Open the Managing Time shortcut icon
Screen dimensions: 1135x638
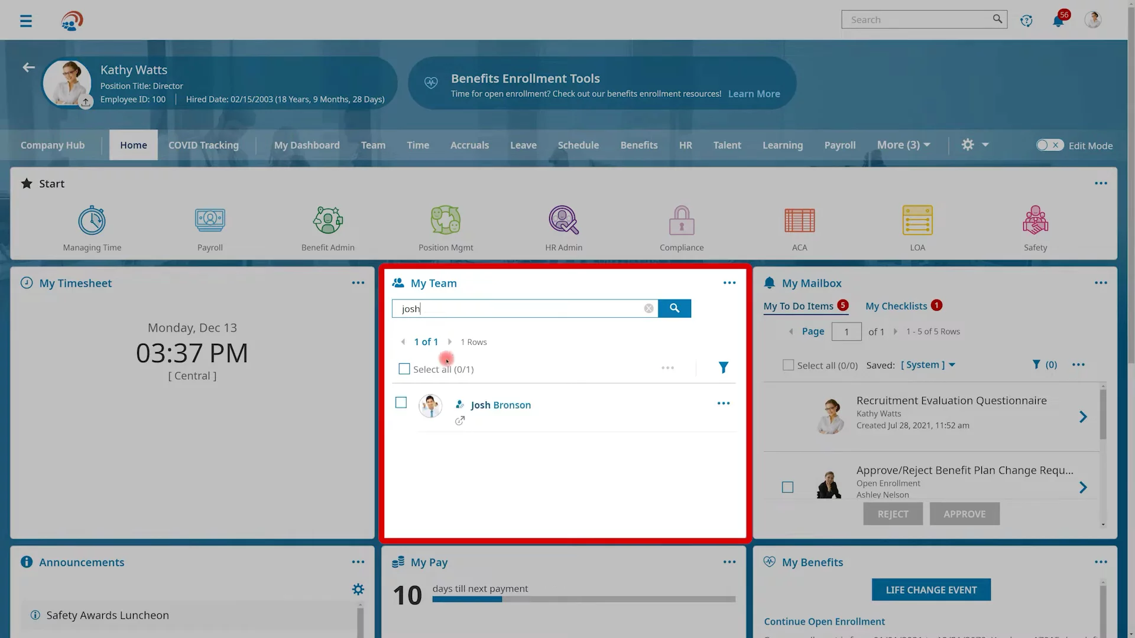point(92,221)
